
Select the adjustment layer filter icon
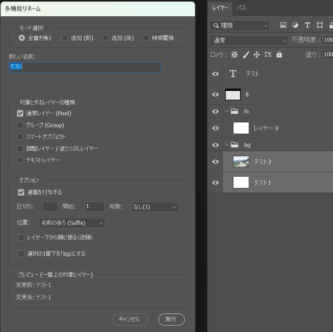point(295,25)
